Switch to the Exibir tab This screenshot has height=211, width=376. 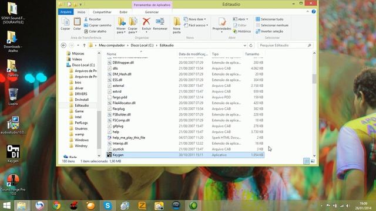123,12
